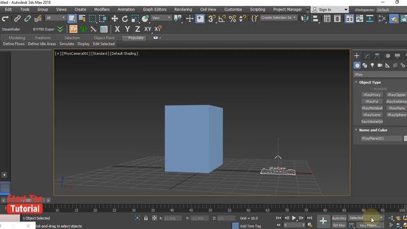
Task: Select Lights category icon
Action: pos(372,66)
